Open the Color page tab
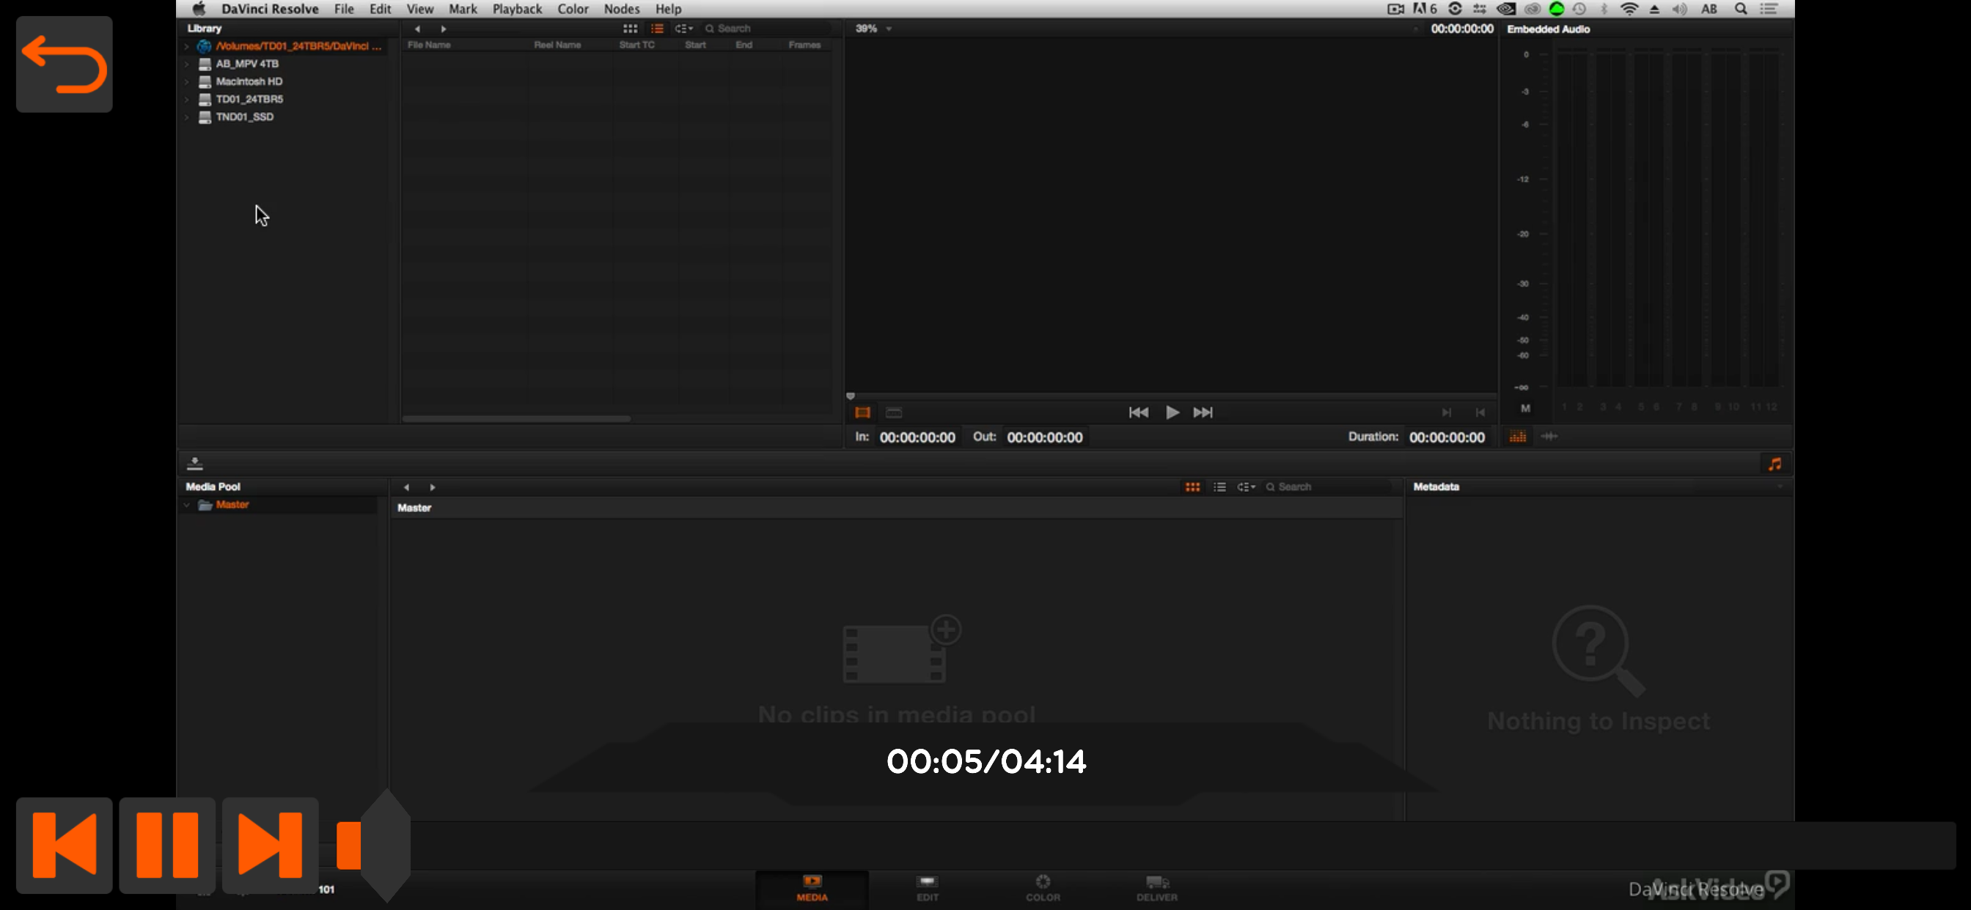Viewport: 1971px width, 910px height. [1042, 889]
